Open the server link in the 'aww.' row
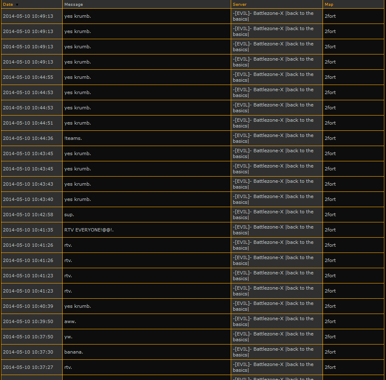Screen dimensions: 386x380 tap(273, 321)
